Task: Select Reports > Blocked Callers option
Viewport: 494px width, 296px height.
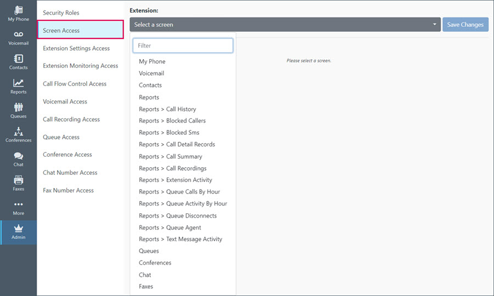Action: [172, 121]
